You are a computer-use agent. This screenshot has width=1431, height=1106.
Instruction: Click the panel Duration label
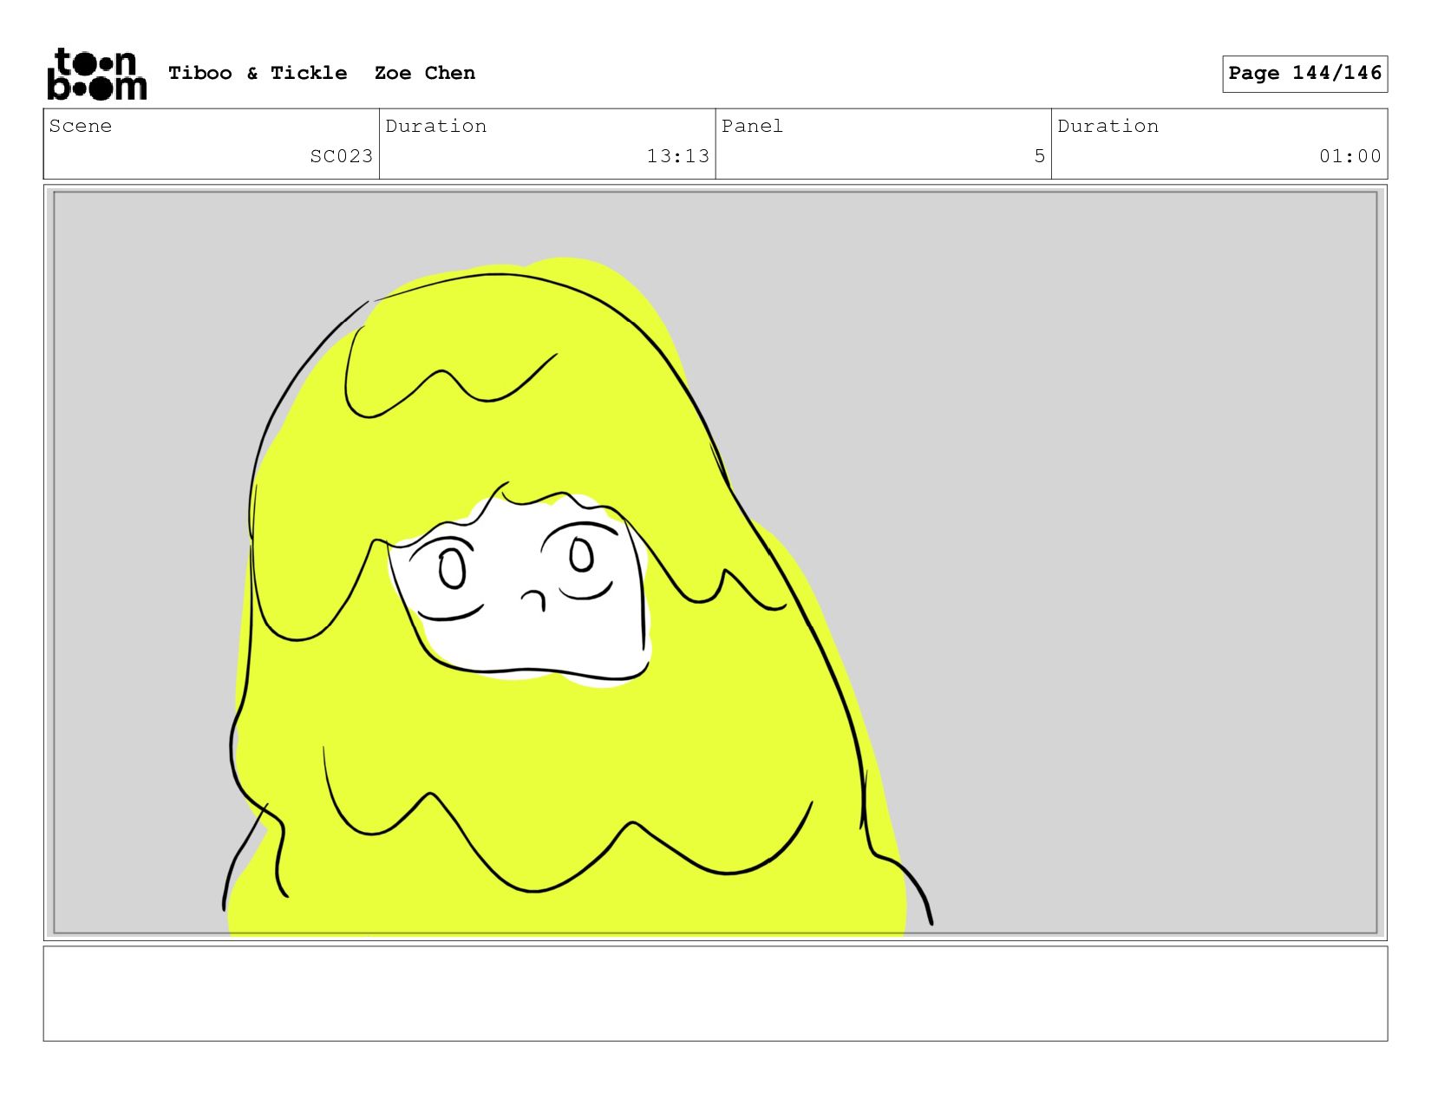tap(1108, 127)
